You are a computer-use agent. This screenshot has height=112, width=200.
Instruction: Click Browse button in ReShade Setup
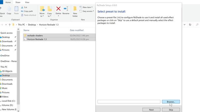(171, 102)
